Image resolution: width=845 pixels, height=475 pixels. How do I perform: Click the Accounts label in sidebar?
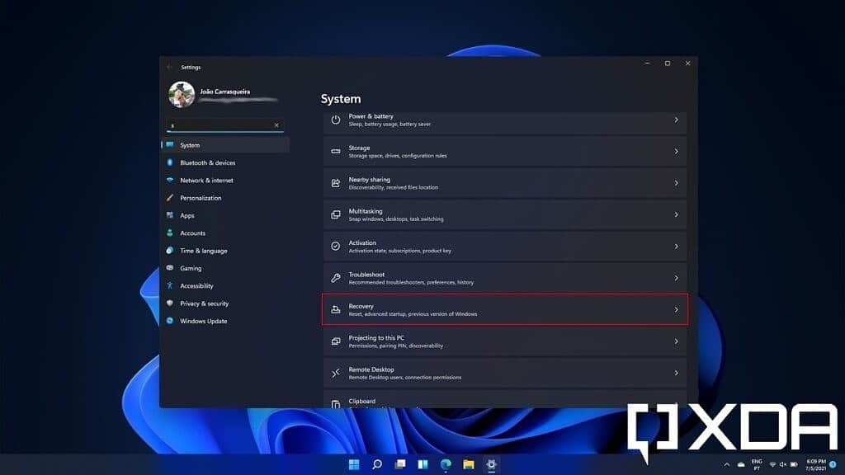tap(192, 233)
